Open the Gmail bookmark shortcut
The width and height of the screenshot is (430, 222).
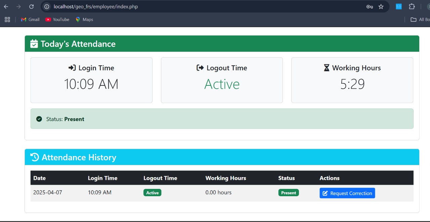30,19
